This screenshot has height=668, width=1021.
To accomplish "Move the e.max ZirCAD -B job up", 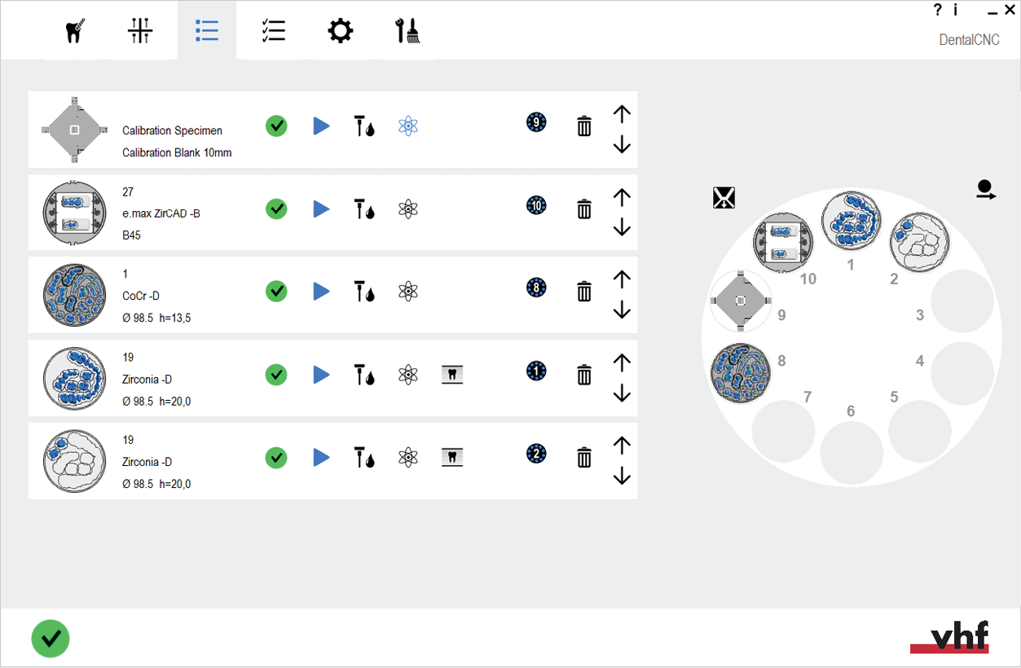I will [622, 196].
